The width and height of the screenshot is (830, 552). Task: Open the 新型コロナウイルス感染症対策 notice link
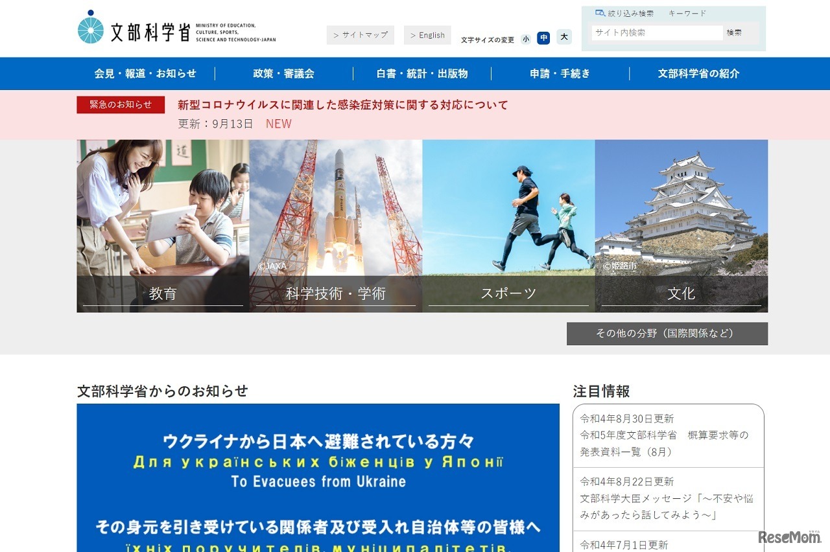pos(343,105)
